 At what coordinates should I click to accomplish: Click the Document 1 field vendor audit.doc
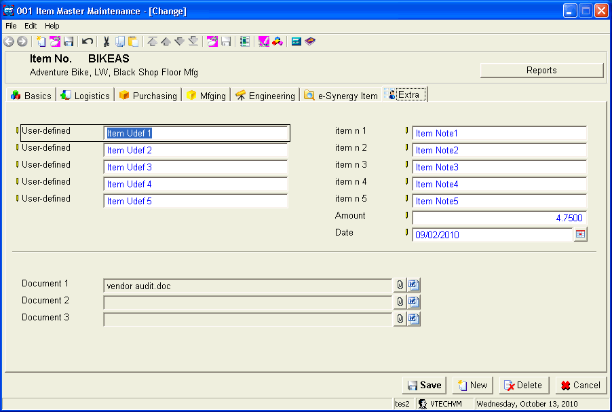point(248,286)
